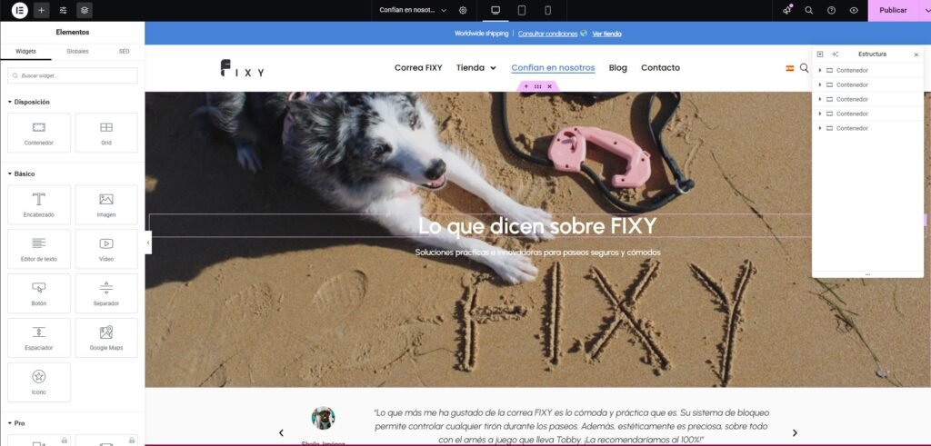Open the Elementor logo menu
The width and height of the screenshot is (931, 446).
coord(19,10)
